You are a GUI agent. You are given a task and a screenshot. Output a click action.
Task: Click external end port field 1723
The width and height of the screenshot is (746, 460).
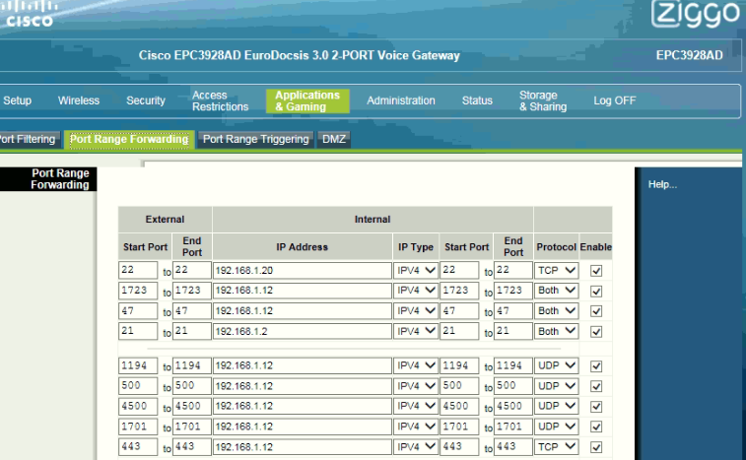(192, 291)
